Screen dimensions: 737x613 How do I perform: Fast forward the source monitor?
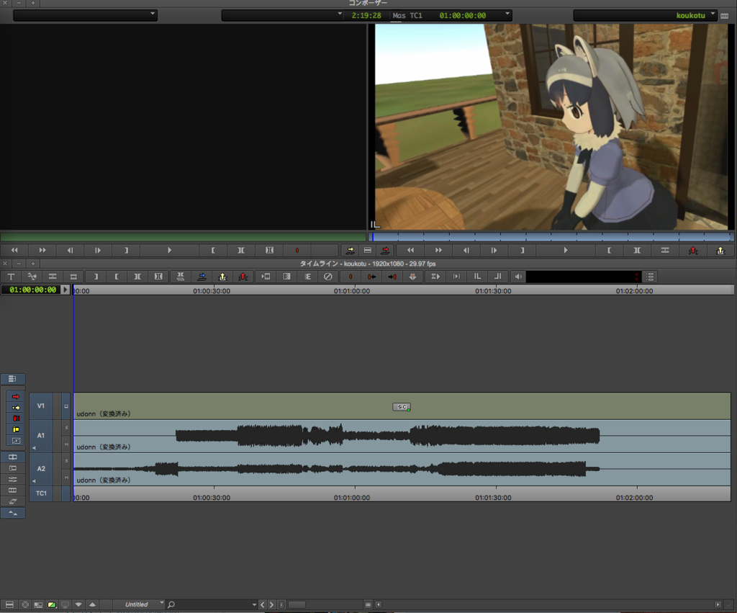click(x=42, y=250)
